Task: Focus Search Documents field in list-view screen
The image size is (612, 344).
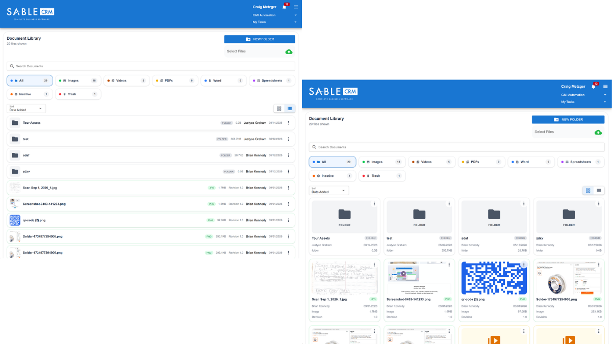Action: (x=151, y=66)
